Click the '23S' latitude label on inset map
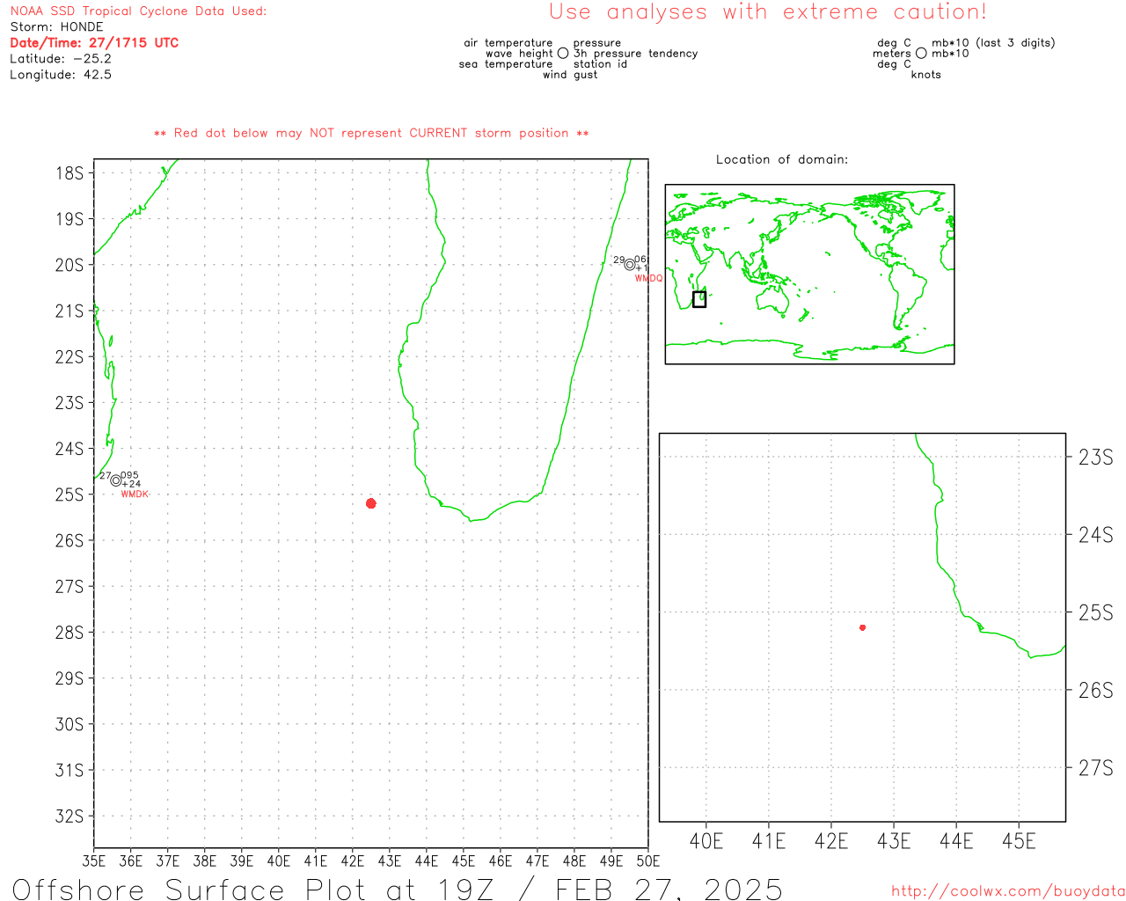The width and height of the screenshot is (1126, 901). 1096,457
